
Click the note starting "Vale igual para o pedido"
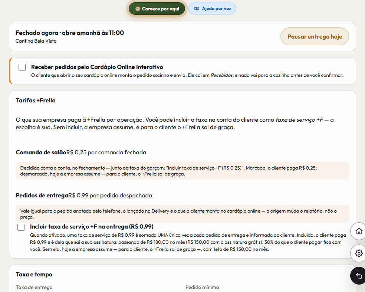tap(182, 214)
